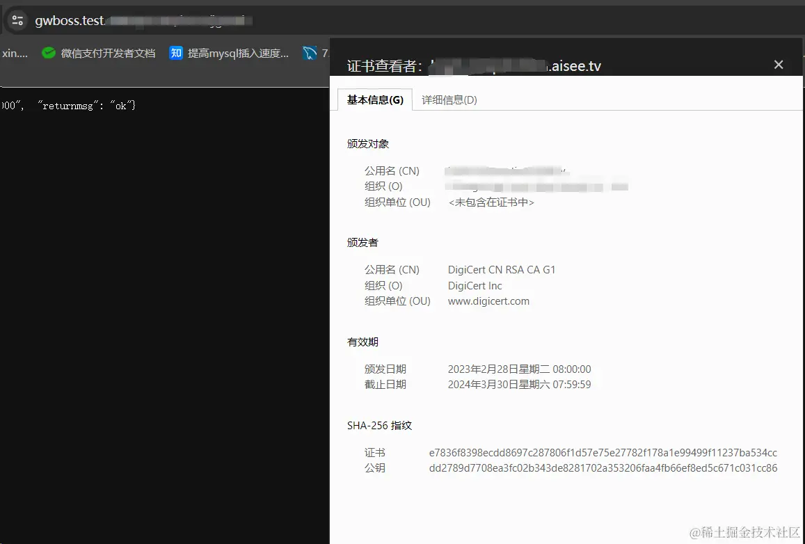Select the public key fingerprint starting dd2789
Image resolution: width=805 pixels, height=544 pixels.
(603, 468)
